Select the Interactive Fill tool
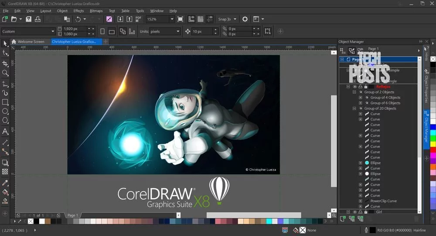Viewport: 436px width, 236px height. pyautogui.click(x=5, y=192)
